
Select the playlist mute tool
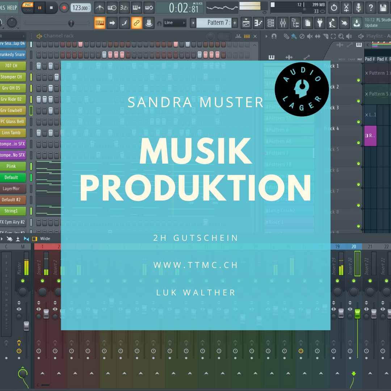point(310,37)
